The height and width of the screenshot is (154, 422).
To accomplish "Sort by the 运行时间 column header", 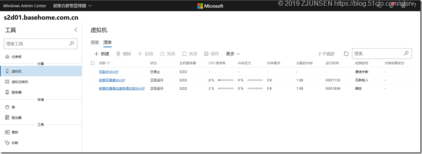I will (332, 63).
